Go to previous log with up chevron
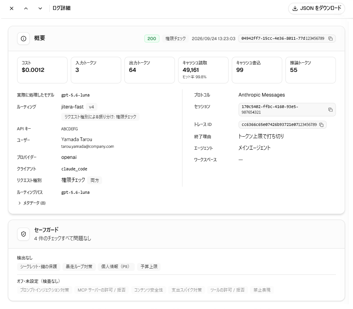353x309 pixels. (x=26, y=8)
